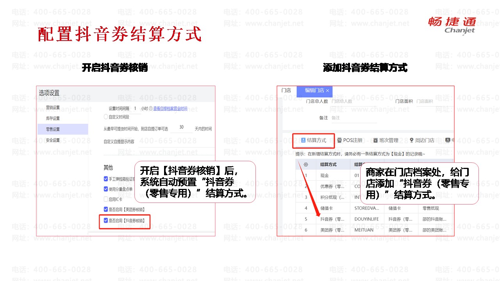Click the 自定义自提显示内容 input field
The image size is (500, 281).
[176, 142]
